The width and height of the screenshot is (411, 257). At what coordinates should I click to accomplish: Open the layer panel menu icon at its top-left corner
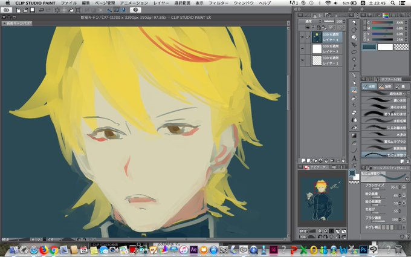click(x=300, y=15)
